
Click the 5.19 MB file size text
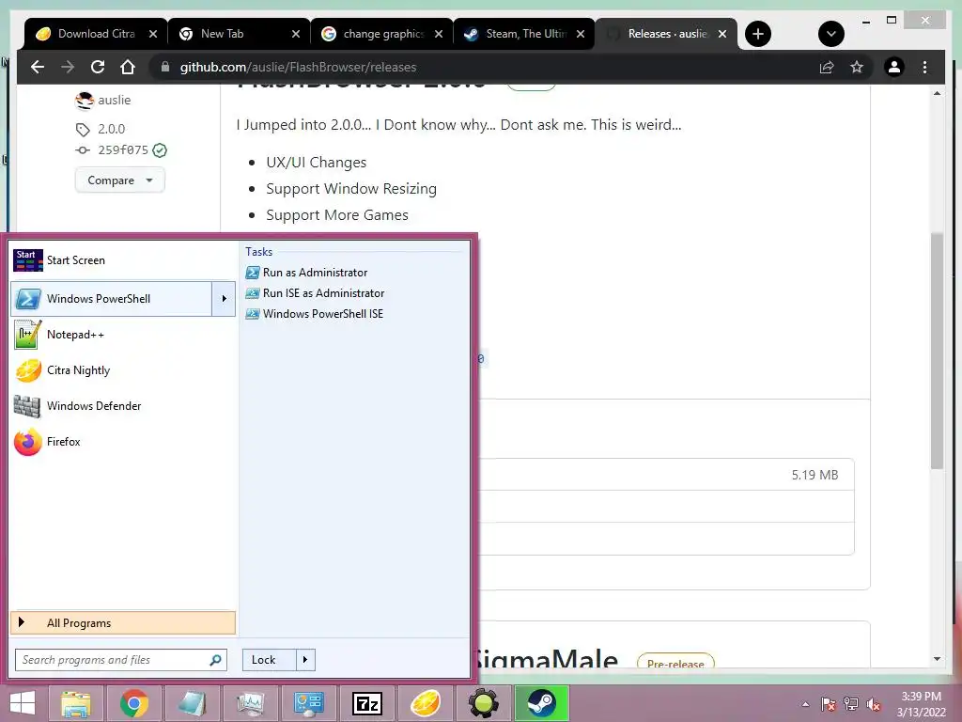(815, 475)
